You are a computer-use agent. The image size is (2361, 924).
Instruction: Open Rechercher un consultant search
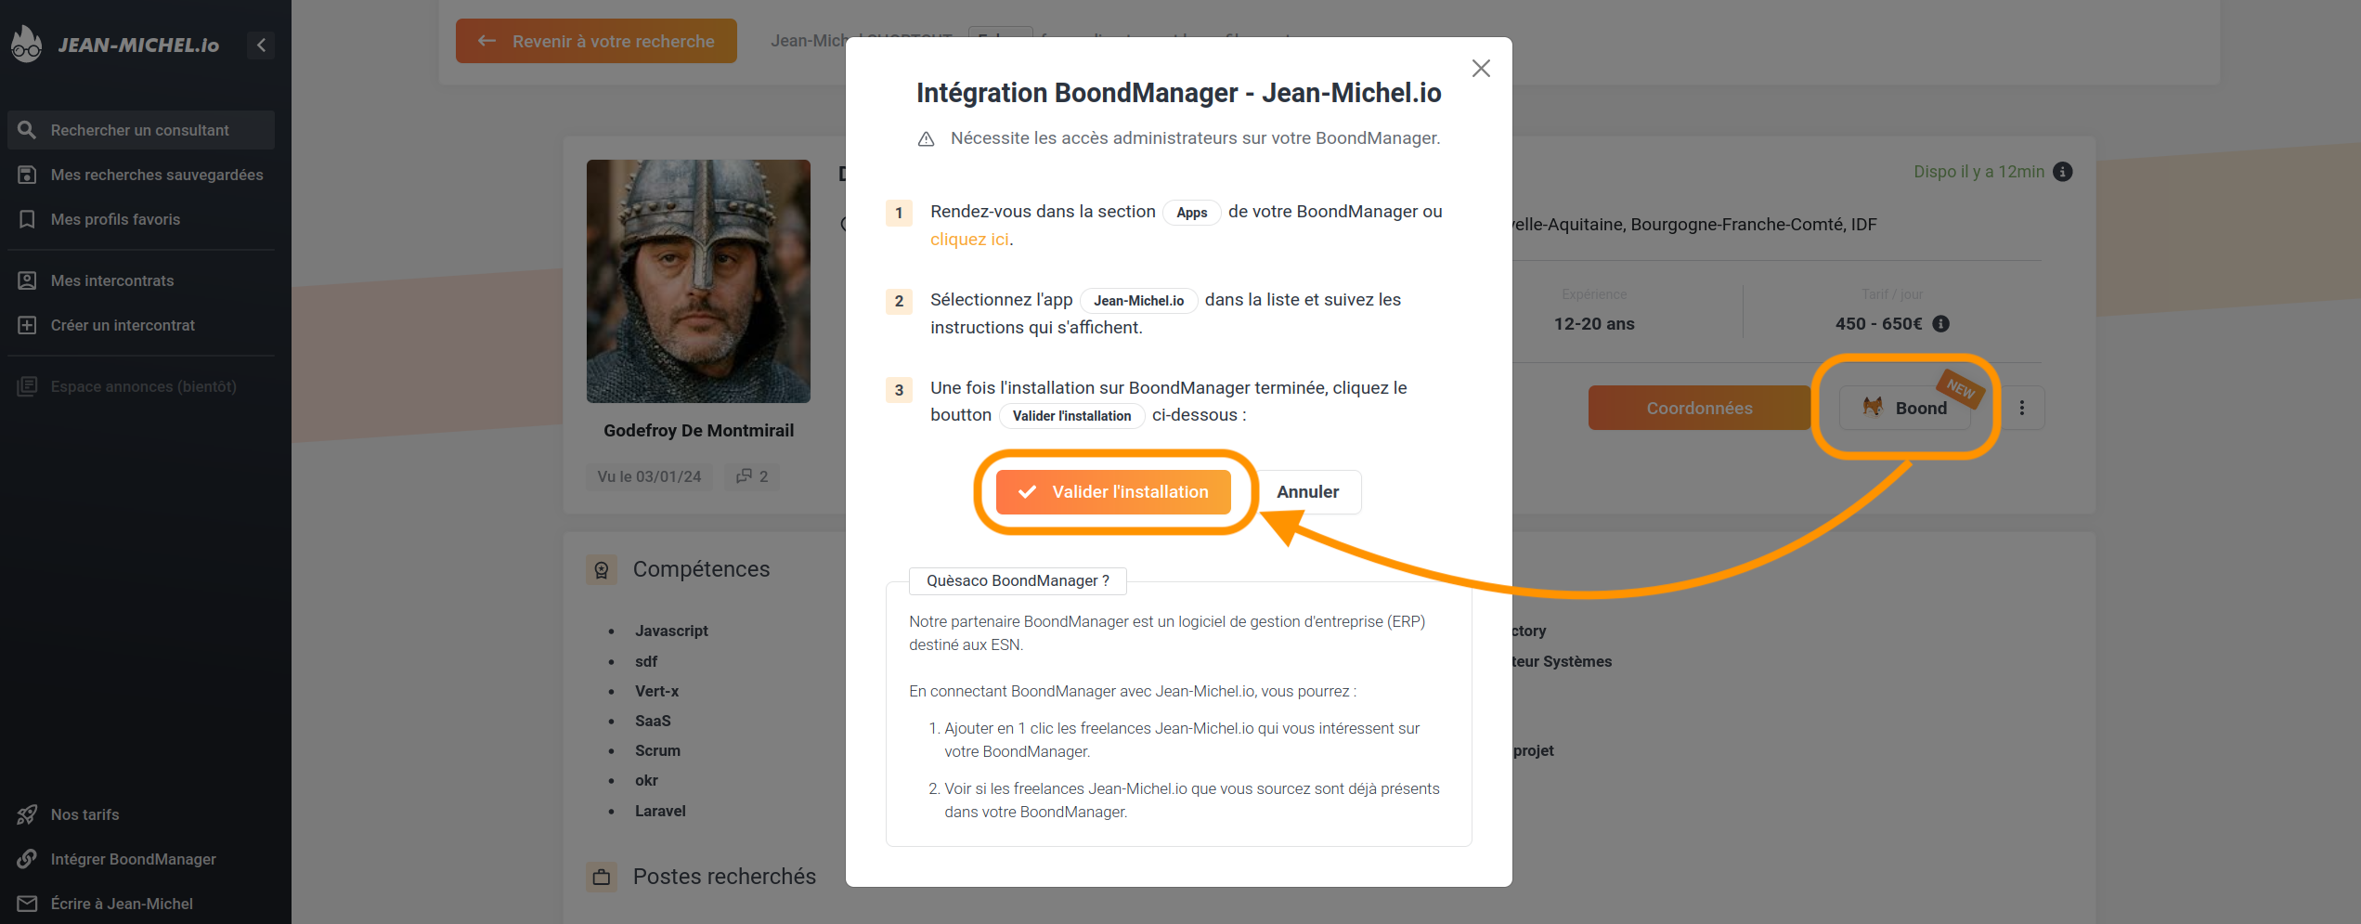click(140, 130)
